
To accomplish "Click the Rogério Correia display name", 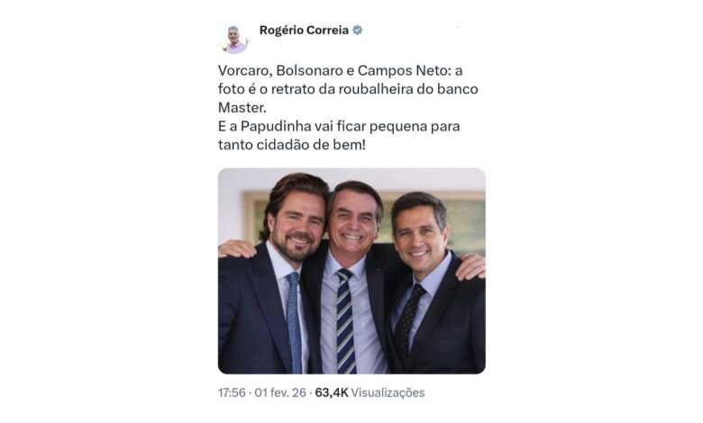I will [304, 30].
